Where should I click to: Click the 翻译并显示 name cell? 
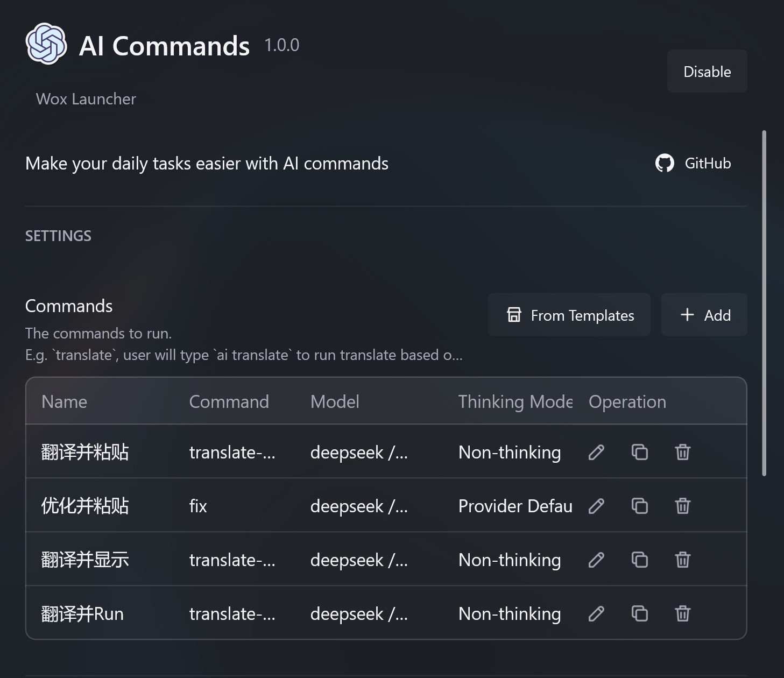(85, 560)
